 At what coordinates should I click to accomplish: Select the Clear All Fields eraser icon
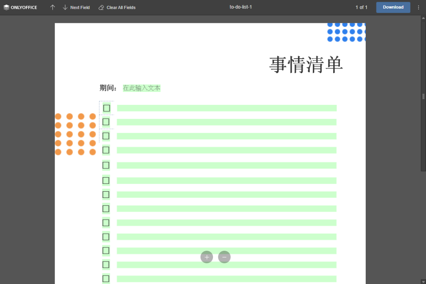[x=100, y=7]
